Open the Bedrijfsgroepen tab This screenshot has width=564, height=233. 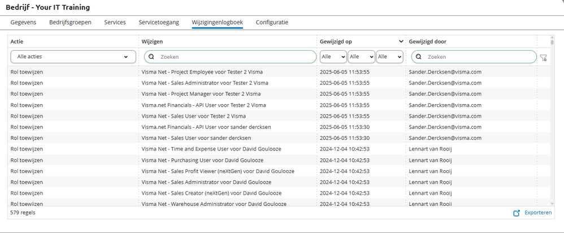pos(70,22)
